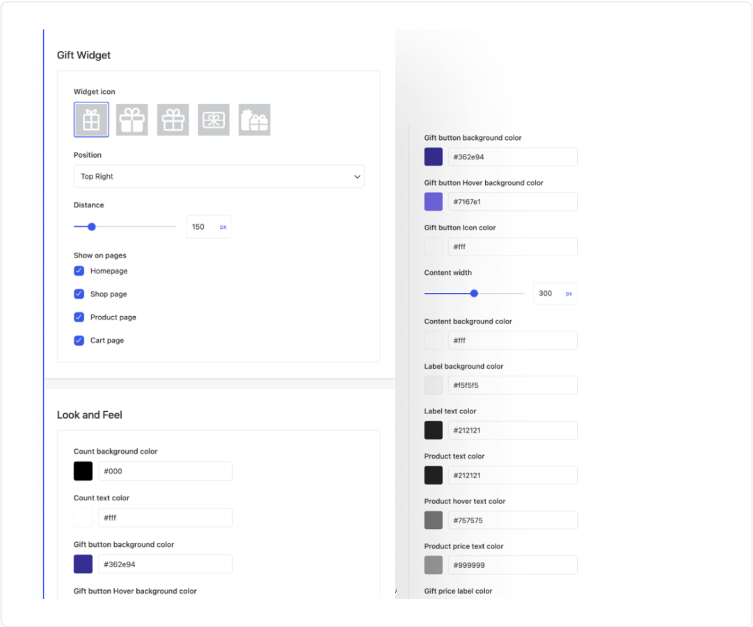Screen dimensions: 753x627
Task: Click right panel #362e94 hex field
Action: coord(513,157)
